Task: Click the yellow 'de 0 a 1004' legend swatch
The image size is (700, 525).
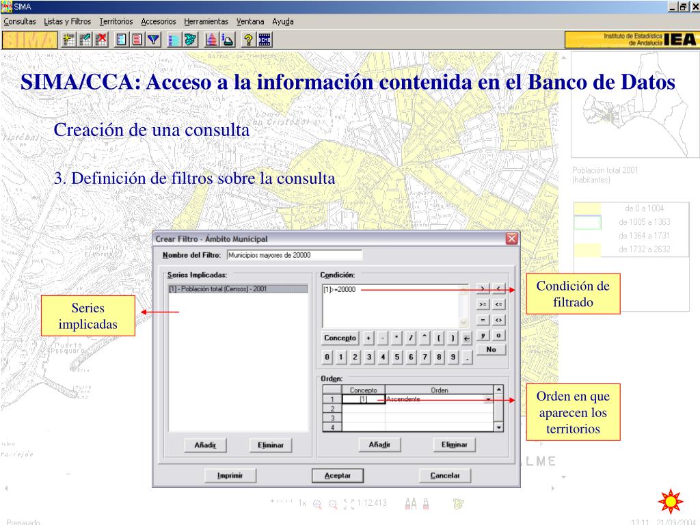Action: [587, 208]
